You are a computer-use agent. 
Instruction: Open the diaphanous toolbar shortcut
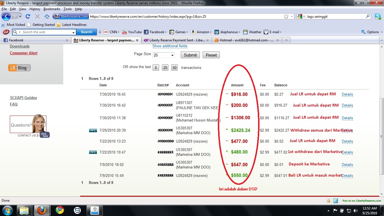click(227, 32)
